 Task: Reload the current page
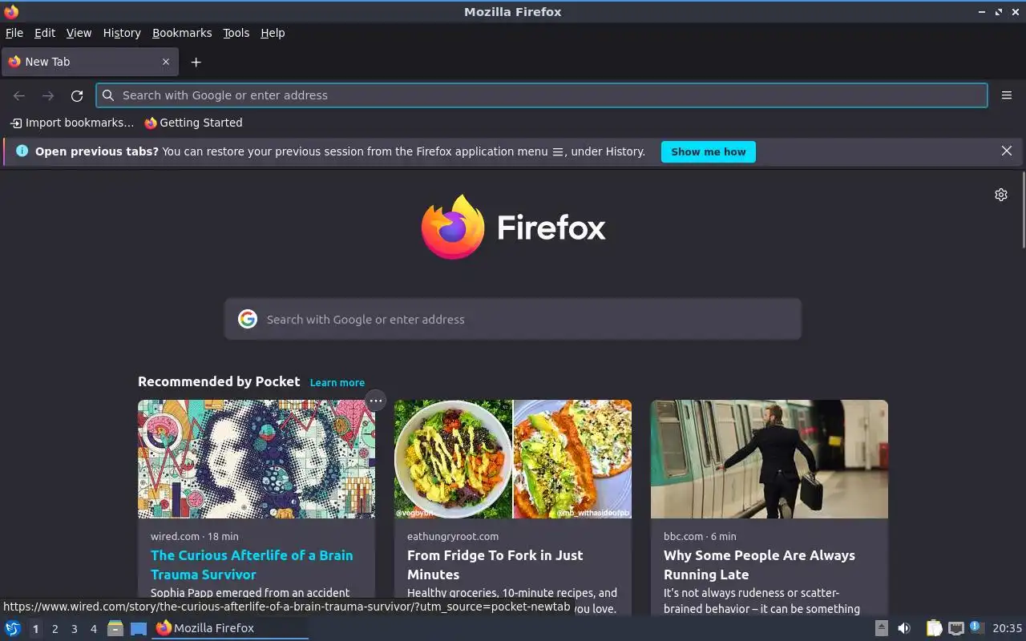click(77, 95)
